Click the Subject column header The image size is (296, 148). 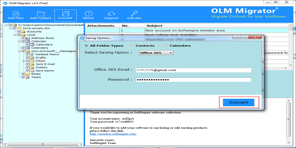[x=216, y=26]
